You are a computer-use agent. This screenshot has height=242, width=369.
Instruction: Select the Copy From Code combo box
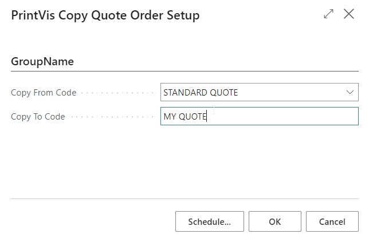[x=252, y=92]
